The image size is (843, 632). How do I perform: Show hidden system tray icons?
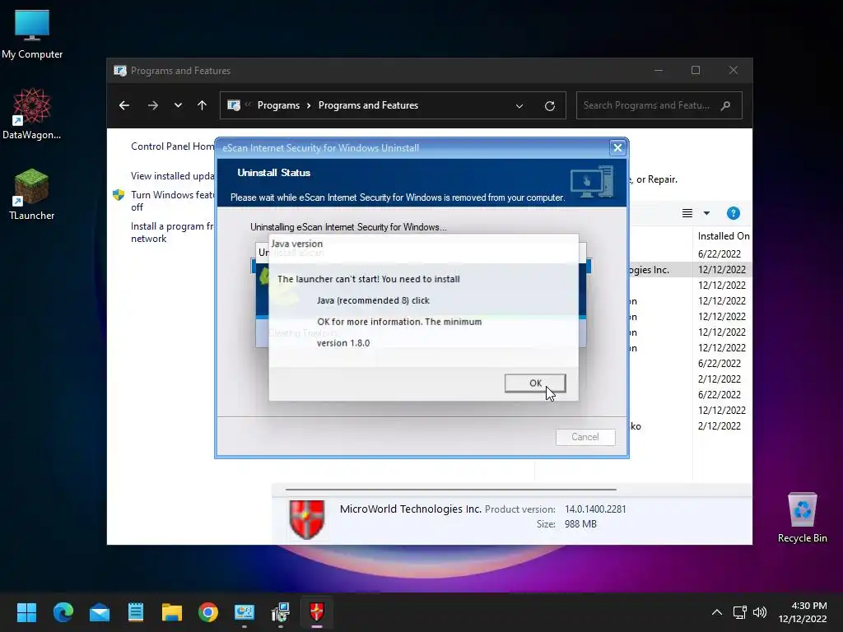point(717,612)
